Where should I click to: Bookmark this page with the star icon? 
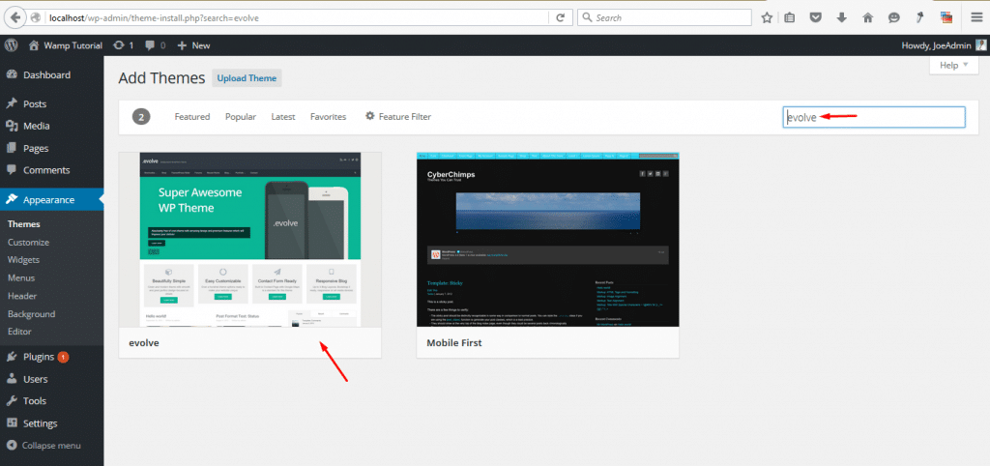coord(767,18)
